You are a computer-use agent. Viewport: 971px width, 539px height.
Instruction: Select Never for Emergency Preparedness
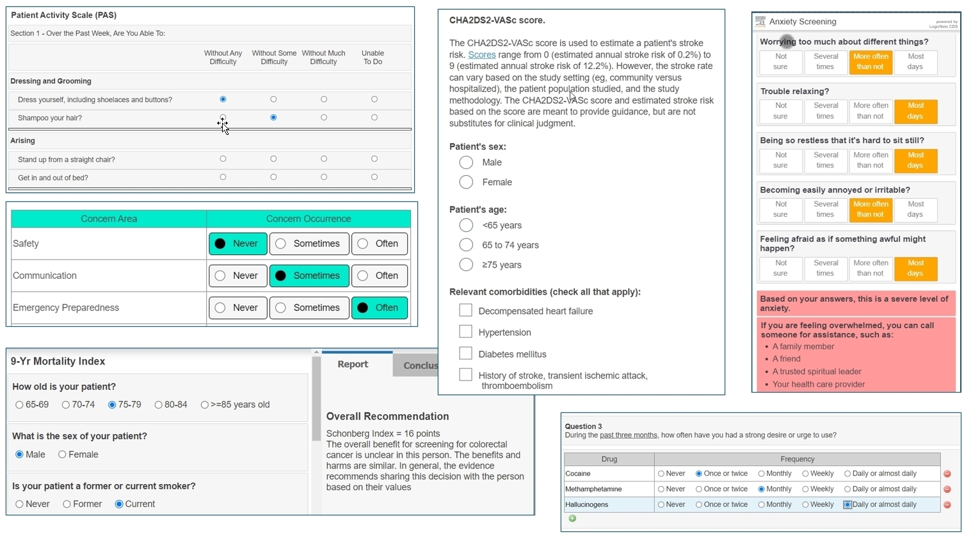pyautogui.click(x=237, y=308)
